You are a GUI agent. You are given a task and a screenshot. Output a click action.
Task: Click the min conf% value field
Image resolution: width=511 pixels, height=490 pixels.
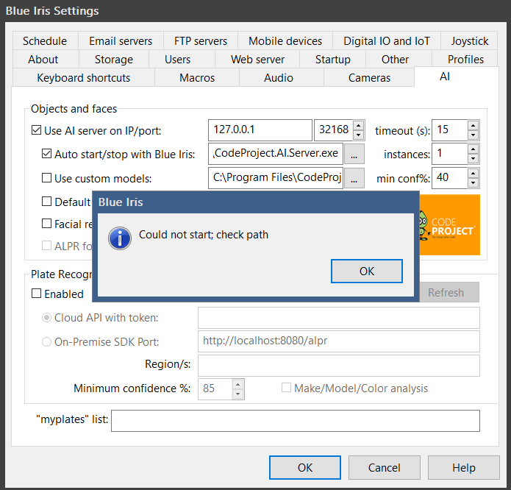click(449, 177)
